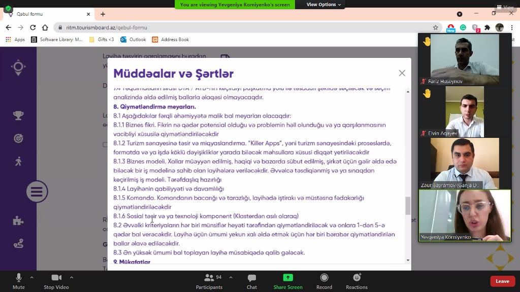
Task: Open the sidebar hamburger menu button
Action: [x=37, y=191]
